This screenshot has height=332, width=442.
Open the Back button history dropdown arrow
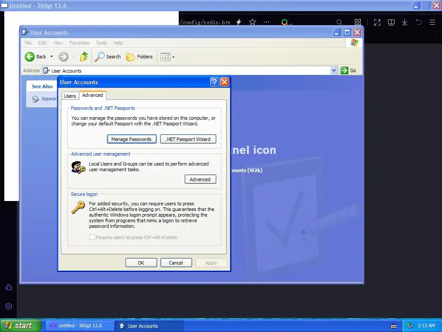[x=52, y=57]
